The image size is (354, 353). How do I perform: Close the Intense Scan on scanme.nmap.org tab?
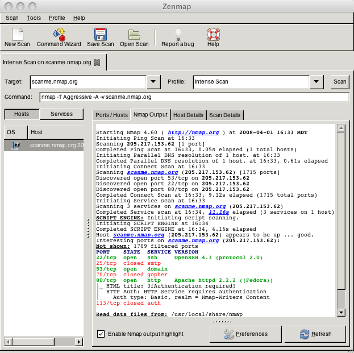pyautogui.click(x=97, y=63)
